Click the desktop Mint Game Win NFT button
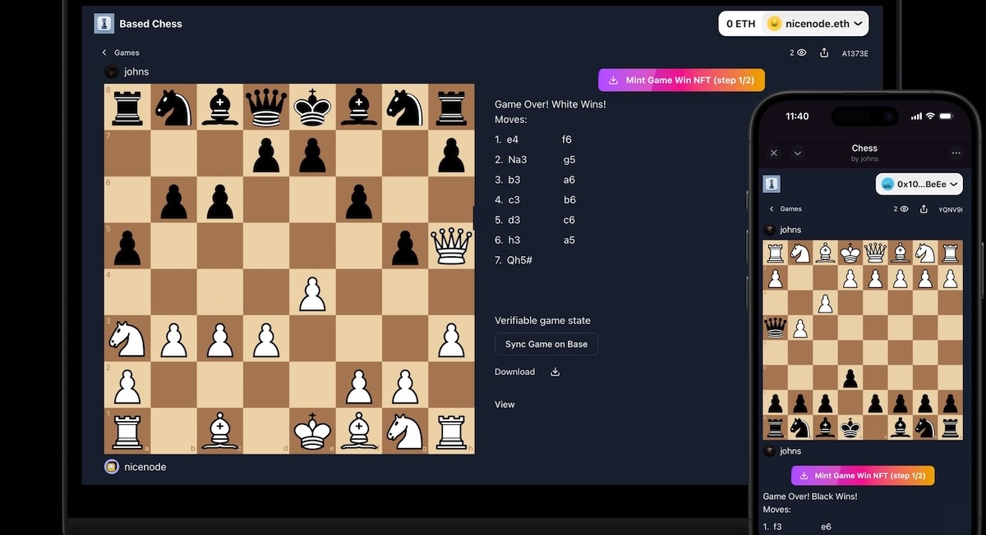Screen dimensions: 986x535 682,80
